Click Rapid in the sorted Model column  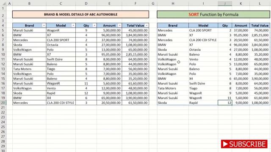203,103
